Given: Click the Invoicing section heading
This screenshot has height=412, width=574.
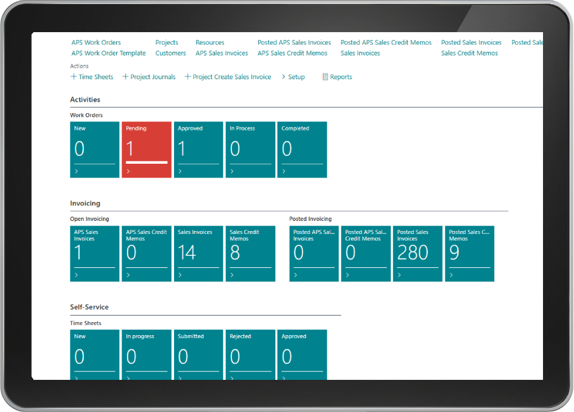Looking at the screenshot, I should coord(85,203).
